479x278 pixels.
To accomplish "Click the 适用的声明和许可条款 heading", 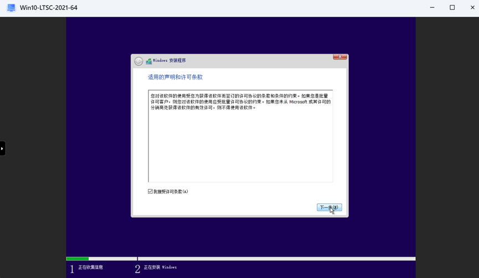I will [x=176, y=78].
